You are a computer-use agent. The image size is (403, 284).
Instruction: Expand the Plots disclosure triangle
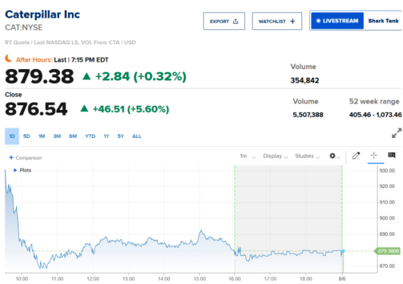[15, 170]
